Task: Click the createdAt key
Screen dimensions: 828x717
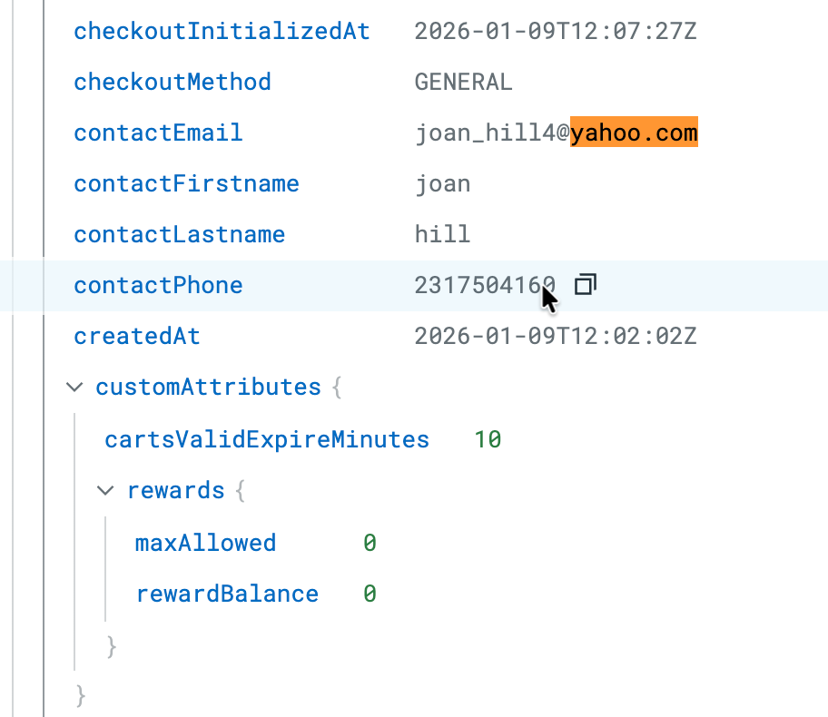Action: tap(137, 336)
